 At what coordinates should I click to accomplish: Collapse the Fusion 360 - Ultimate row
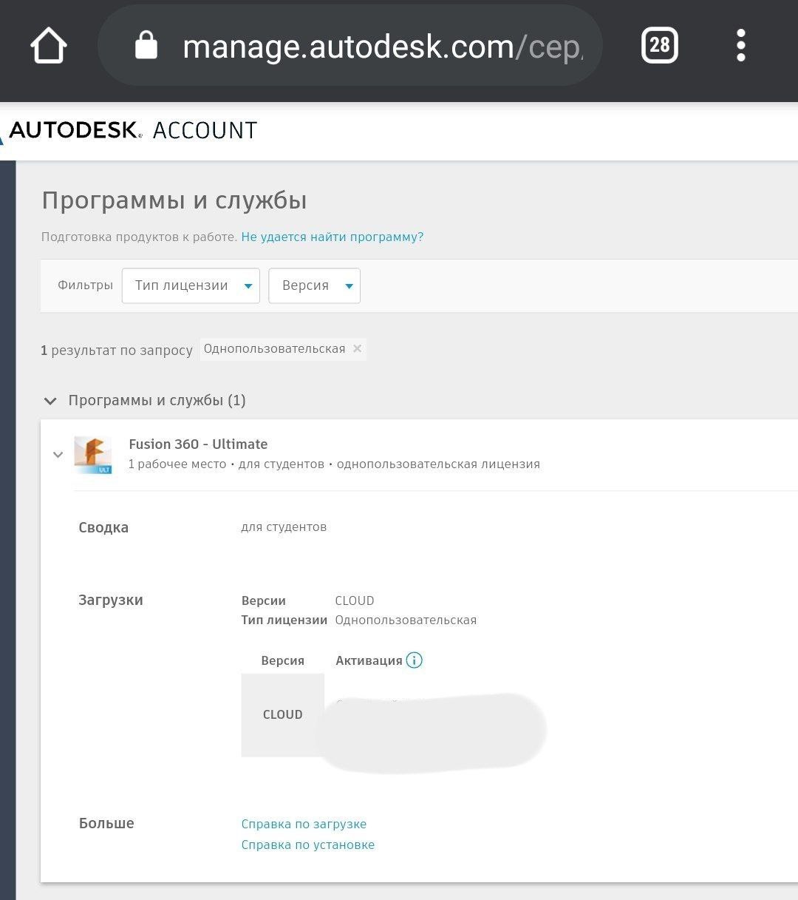pos(58,455)
